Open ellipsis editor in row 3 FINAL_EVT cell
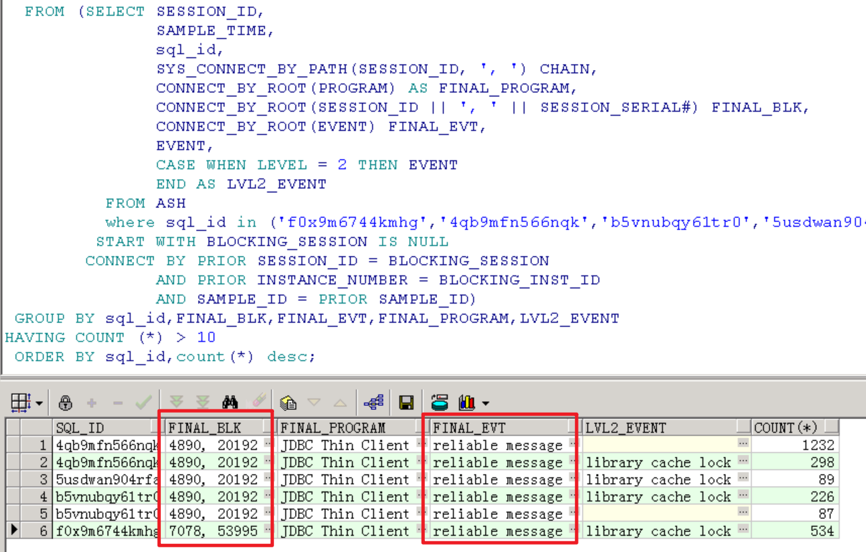 (x=573, y=478)
